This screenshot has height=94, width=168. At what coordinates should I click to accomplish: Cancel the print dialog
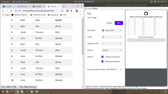pyautogui.click(x=109, y=23)
